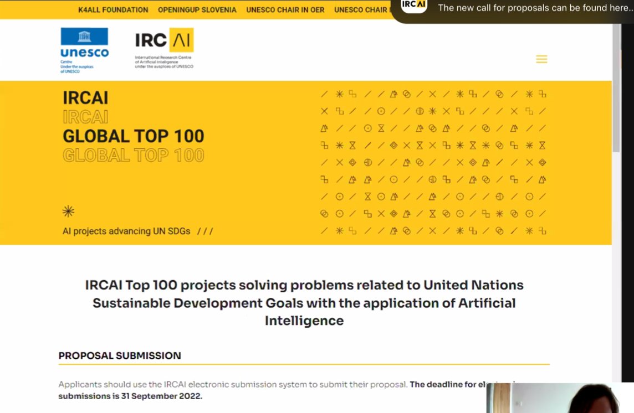Click 'The new call for proposals' banner text
Screen dimensions: 634x413
535,8
